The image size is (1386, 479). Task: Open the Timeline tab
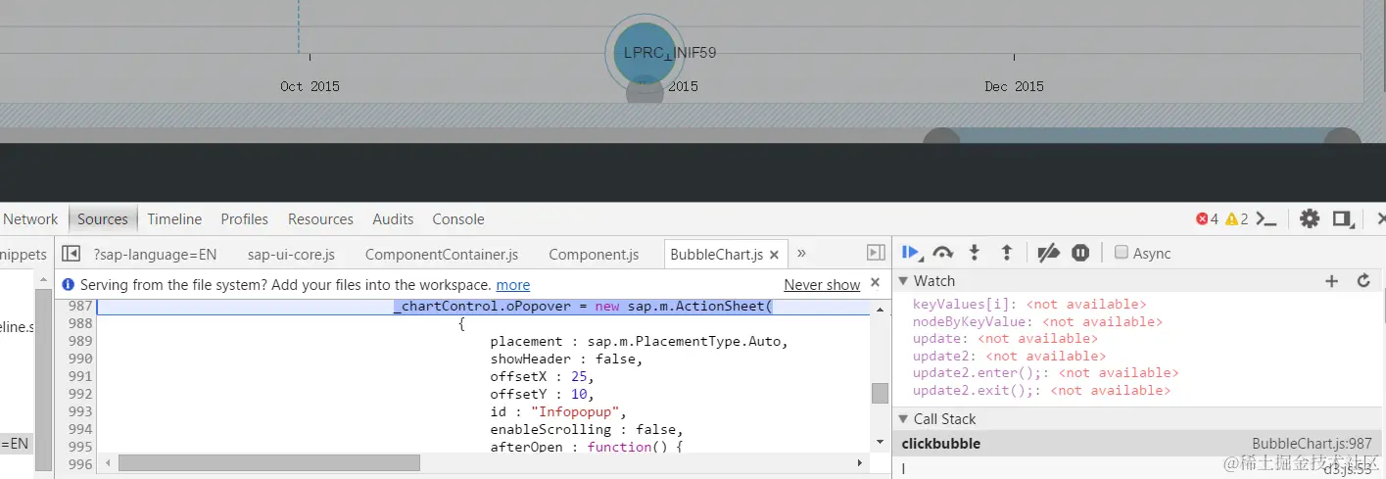174,219
